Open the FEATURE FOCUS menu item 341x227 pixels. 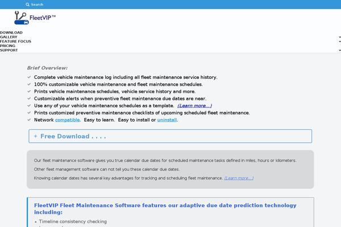pos(15,41)
